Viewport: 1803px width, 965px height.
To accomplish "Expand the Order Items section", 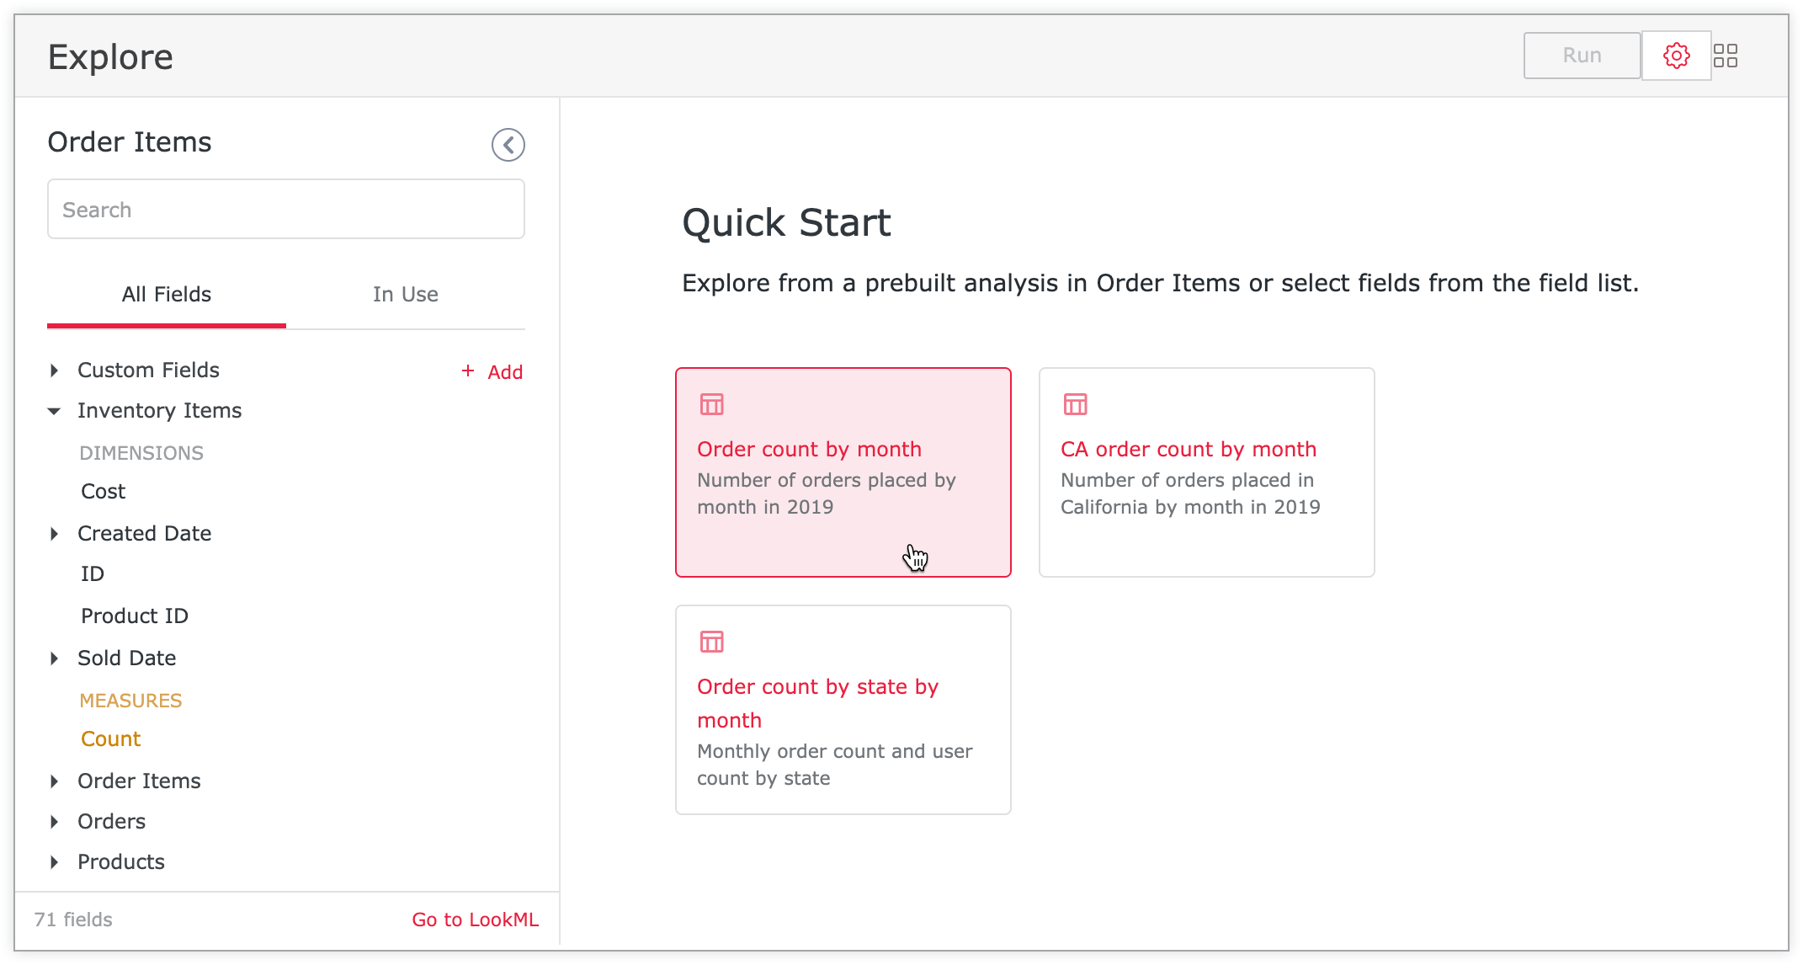I will pyautogui.click(x=60, y=780).
